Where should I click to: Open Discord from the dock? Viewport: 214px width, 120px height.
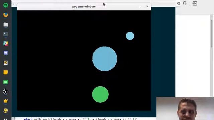pyautogui.click(x=6, y=53)
